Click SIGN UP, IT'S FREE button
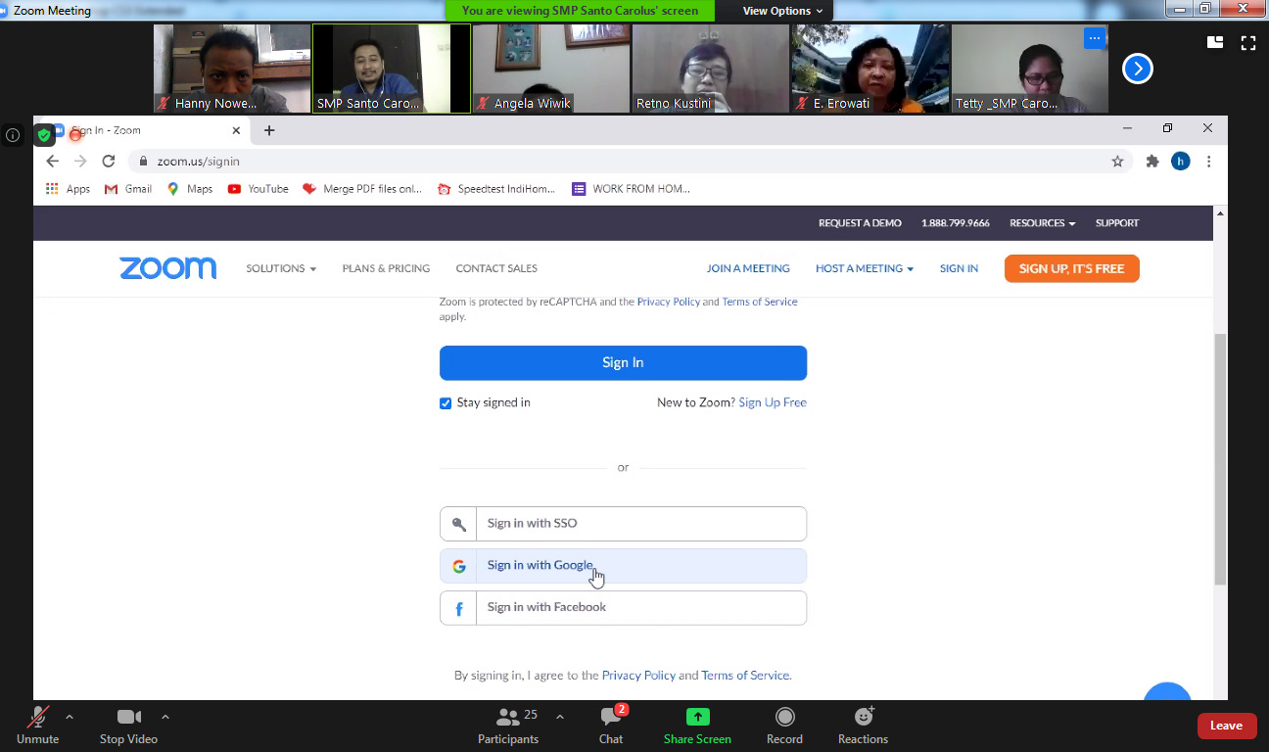The height and width of the screenshot is (752, 1269). pyautogui.click(x=1071, y=268)
